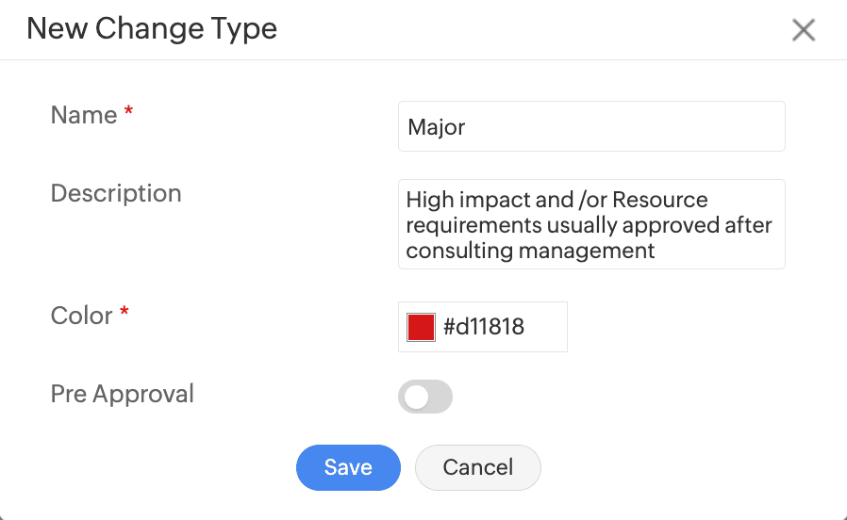Viewport: 847px width, 520px height.
Task: Click the New Change Type title
Action: 152,29
